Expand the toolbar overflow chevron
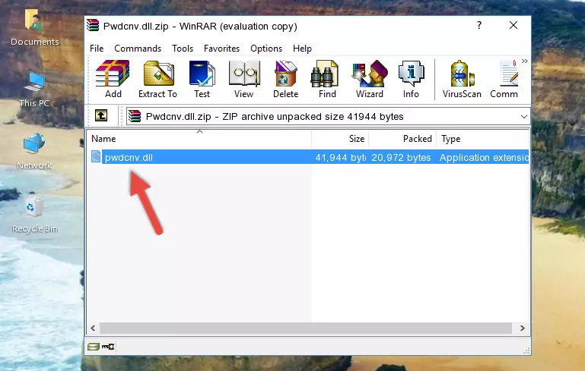The image size is (585, 371). pos(525,61)
